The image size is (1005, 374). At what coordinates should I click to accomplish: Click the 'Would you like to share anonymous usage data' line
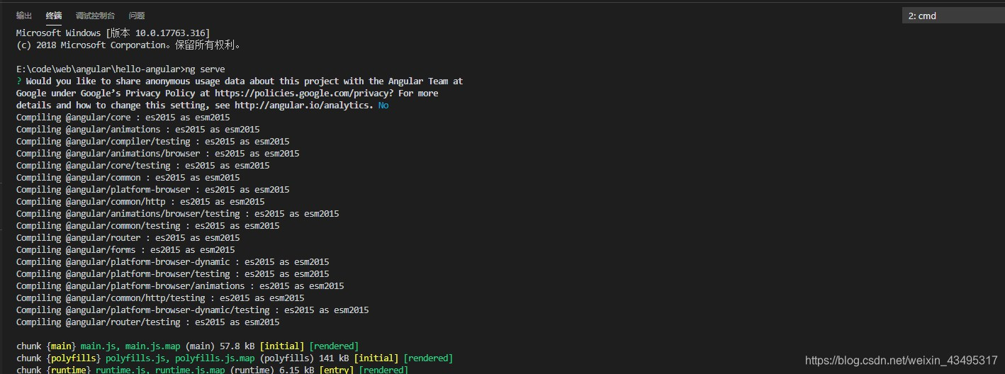point(240,81)
